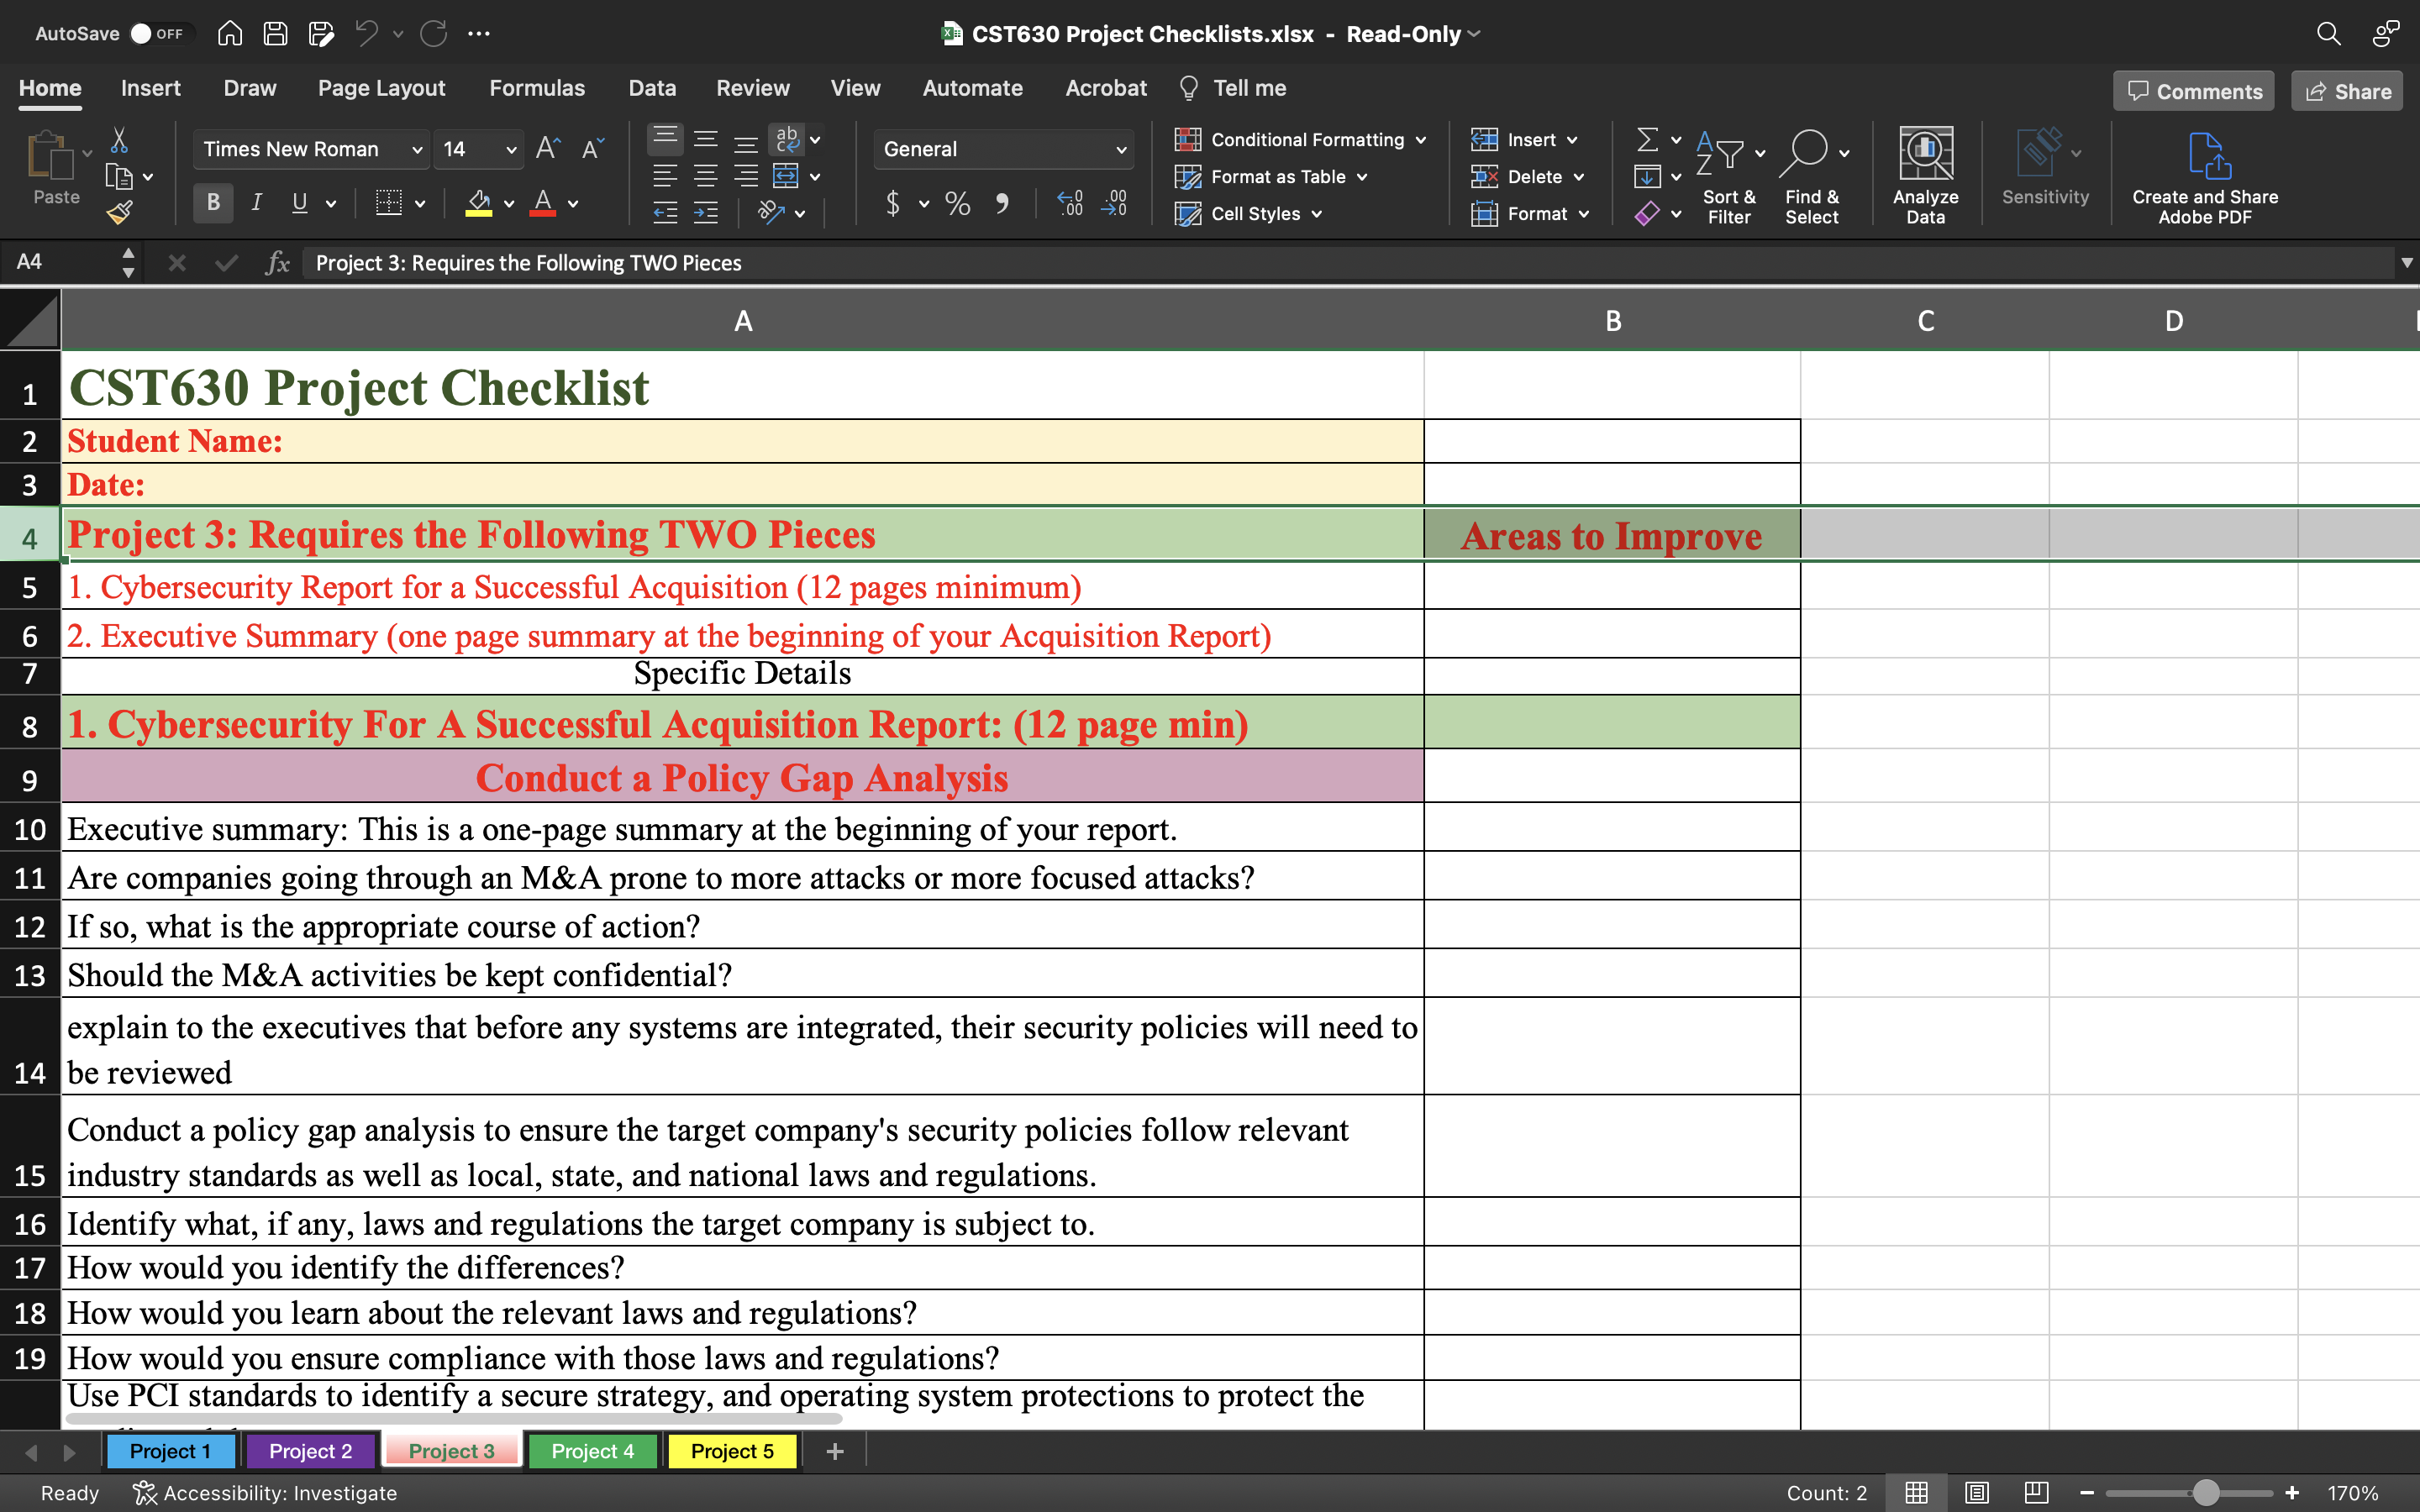The width and height of the screenshot is (2420, 1512).
Task: Click the Save icon
Action: (275, 34)
